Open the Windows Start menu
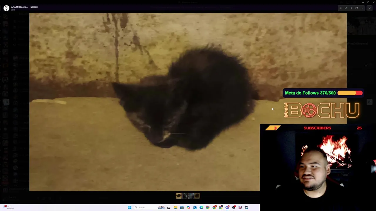This screenshot has height=211, width=376. tap(130, 207)
